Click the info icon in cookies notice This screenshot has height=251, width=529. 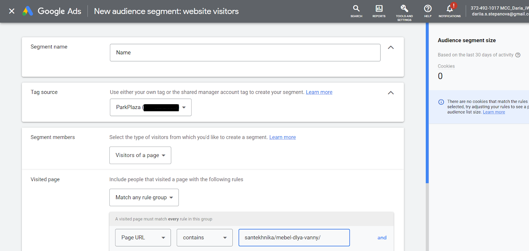[441, 102]
